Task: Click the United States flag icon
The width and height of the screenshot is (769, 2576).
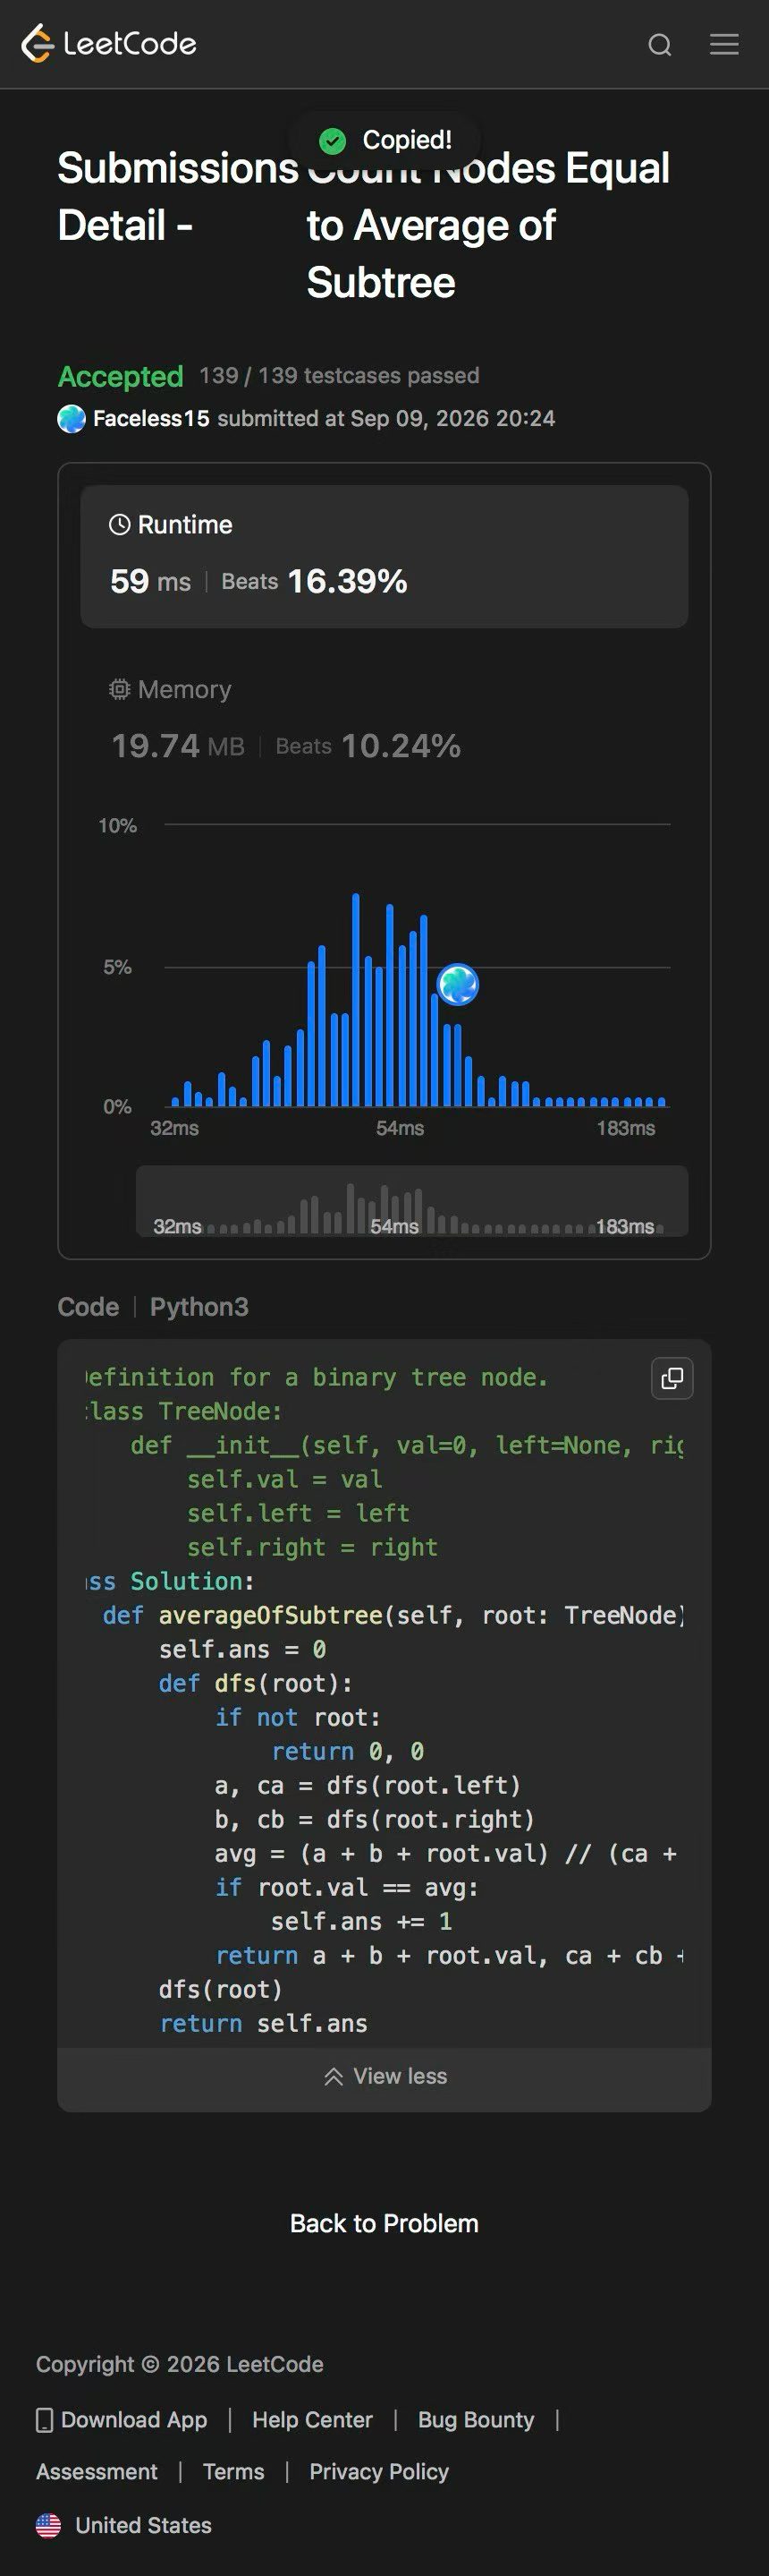Action: click(48, 2525)
